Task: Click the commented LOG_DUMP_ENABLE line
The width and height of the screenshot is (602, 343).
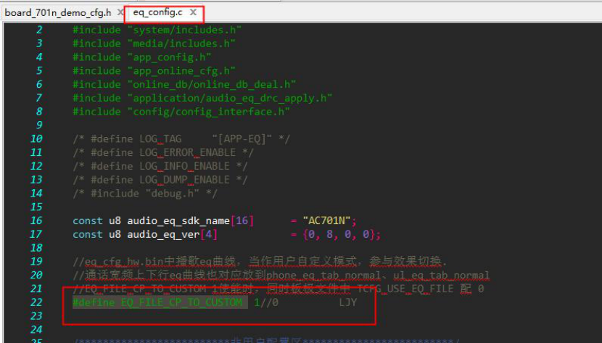Action: [160, 180]
